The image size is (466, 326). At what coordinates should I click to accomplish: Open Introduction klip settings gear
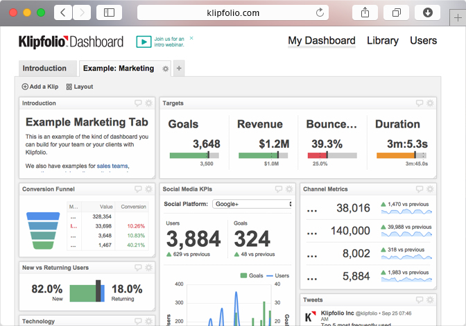[148, 103]
